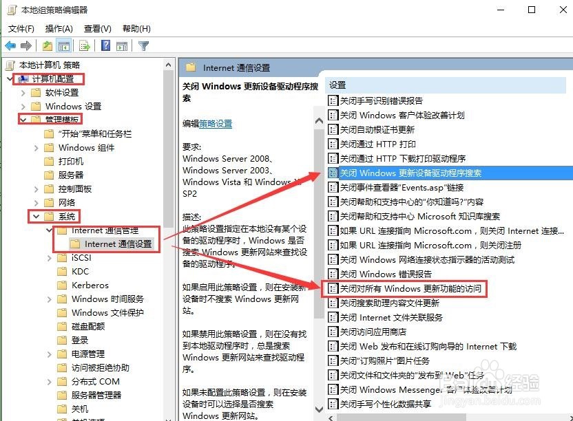This screenshot has height=421, width=573.
Task: Expand the 网络 node
Action: click(x=37, y=203)
